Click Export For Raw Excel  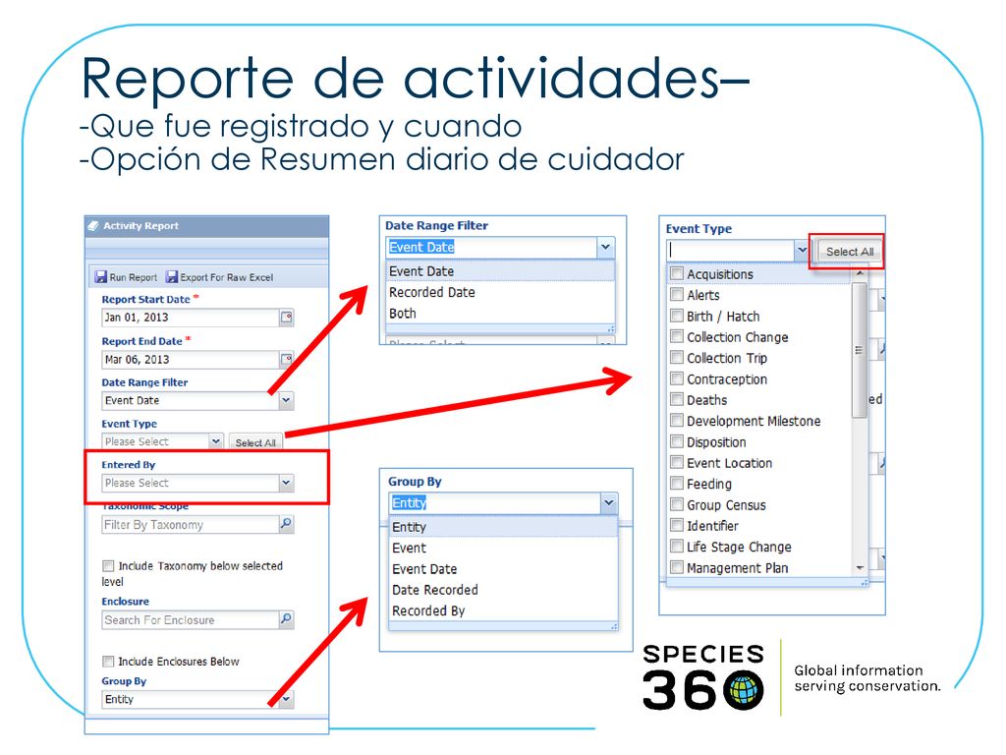(x=219, y=277)
